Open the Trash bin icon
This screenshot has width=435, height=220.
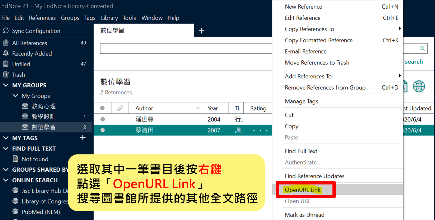6,75
